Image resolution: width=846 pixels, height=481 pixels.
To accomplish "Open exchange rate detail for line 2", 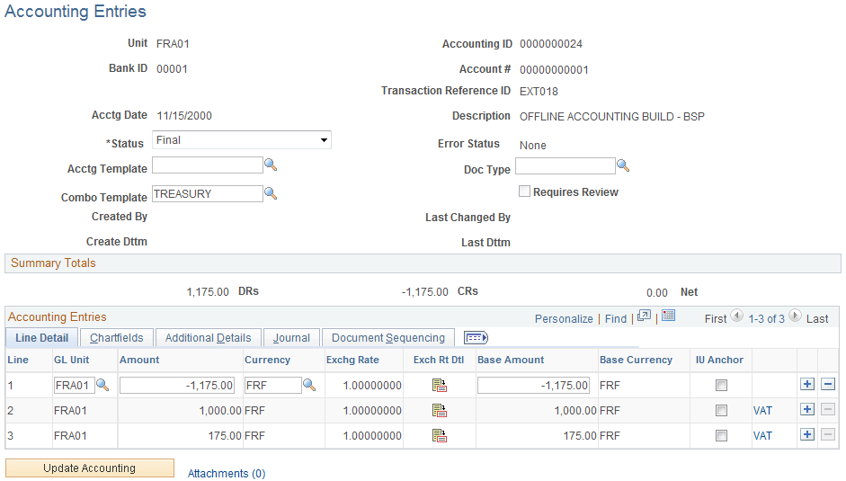I will point(440,410).
